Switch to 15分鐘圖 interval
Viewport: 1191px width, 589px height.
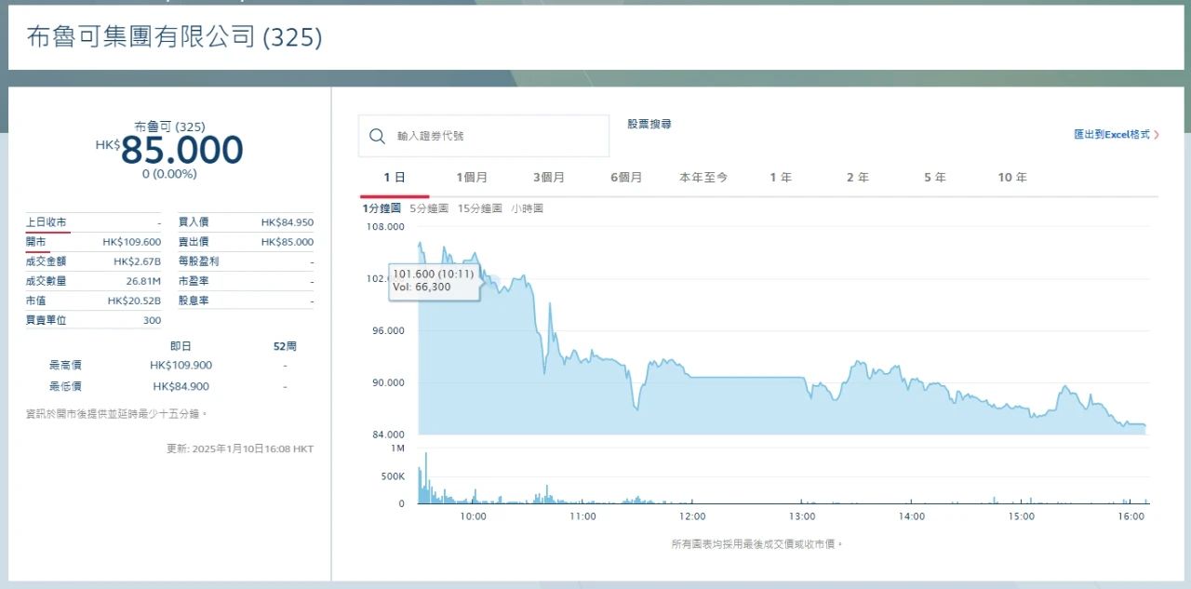pos(480,208)
